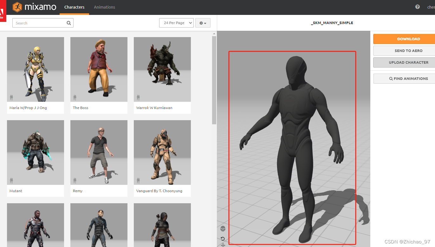Click the rig icon on Mutant thumbnail
Screen dimensions: 435x247
tap(11, 180)
